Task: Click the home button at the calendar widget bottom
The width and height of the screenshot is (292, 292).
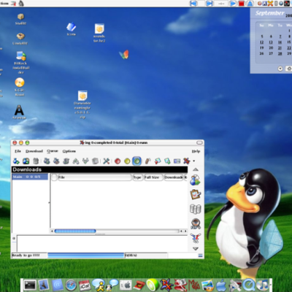Action: click(289, 69)
